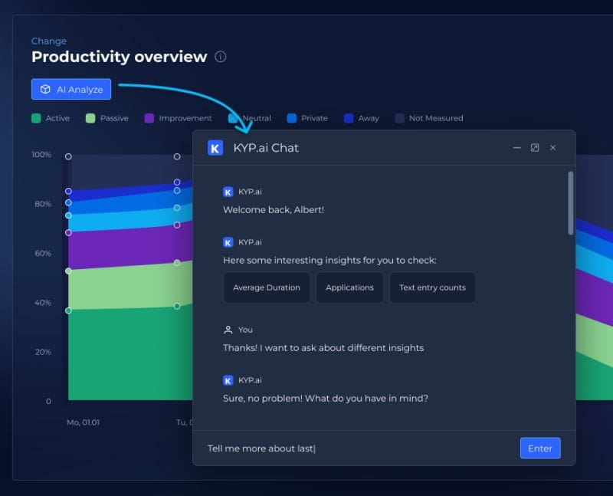613x496 pixels.
Task: Click the KYP.ai avatar by the Sure, no problem reply
Action: pos(228,379)
